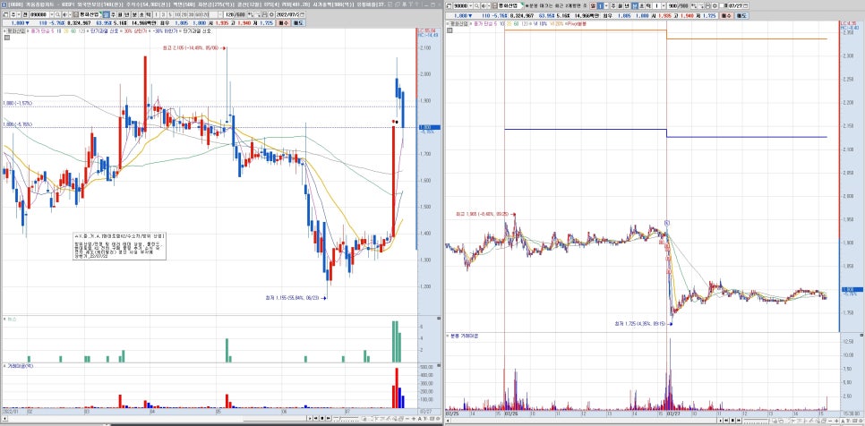This screenshot has width=865, height=426.
Task: Adjust the zoom slider under left chart
Action: 347,418
